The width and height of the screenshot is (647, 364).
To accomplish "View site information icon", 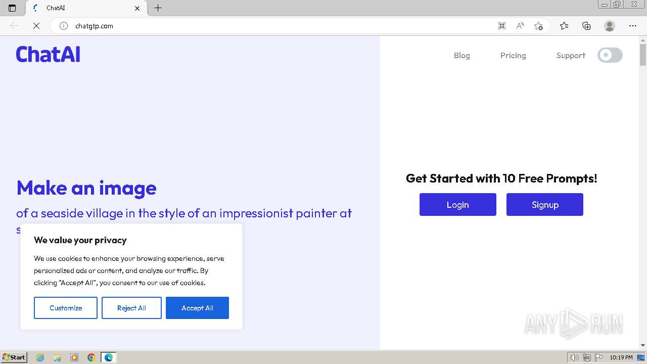I will (64, 26).
